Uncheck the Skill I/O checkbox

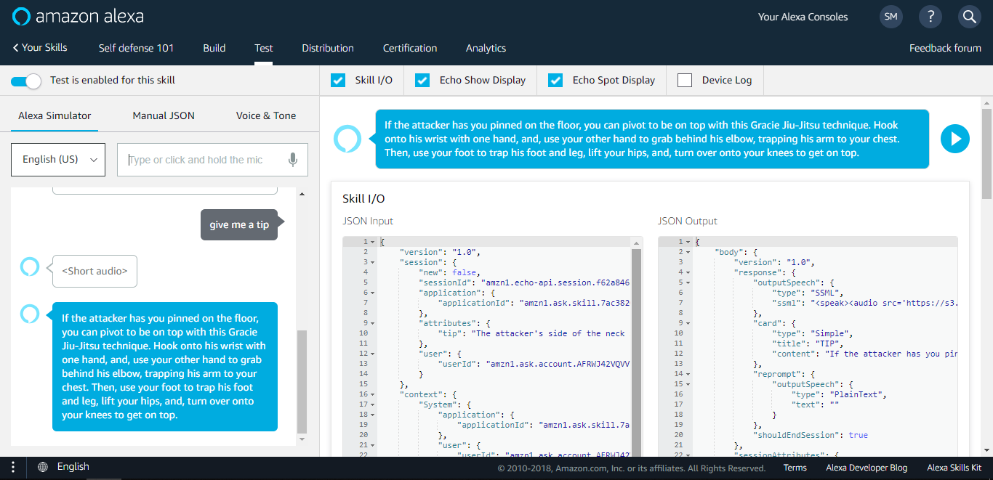tap(338, 81)
